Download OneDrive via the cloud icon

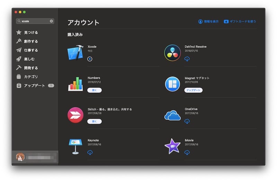point(187,121)
